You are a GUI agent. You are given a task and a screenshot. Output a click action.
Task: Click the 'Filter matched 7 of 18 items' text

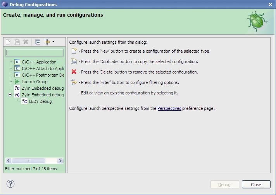[31, 169]
